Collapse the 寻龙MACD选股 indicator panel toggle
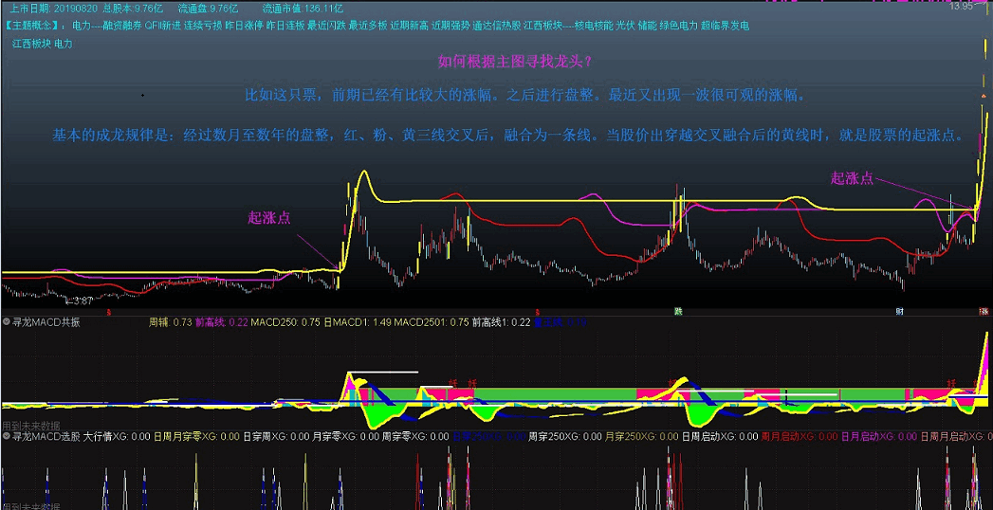 7,437
